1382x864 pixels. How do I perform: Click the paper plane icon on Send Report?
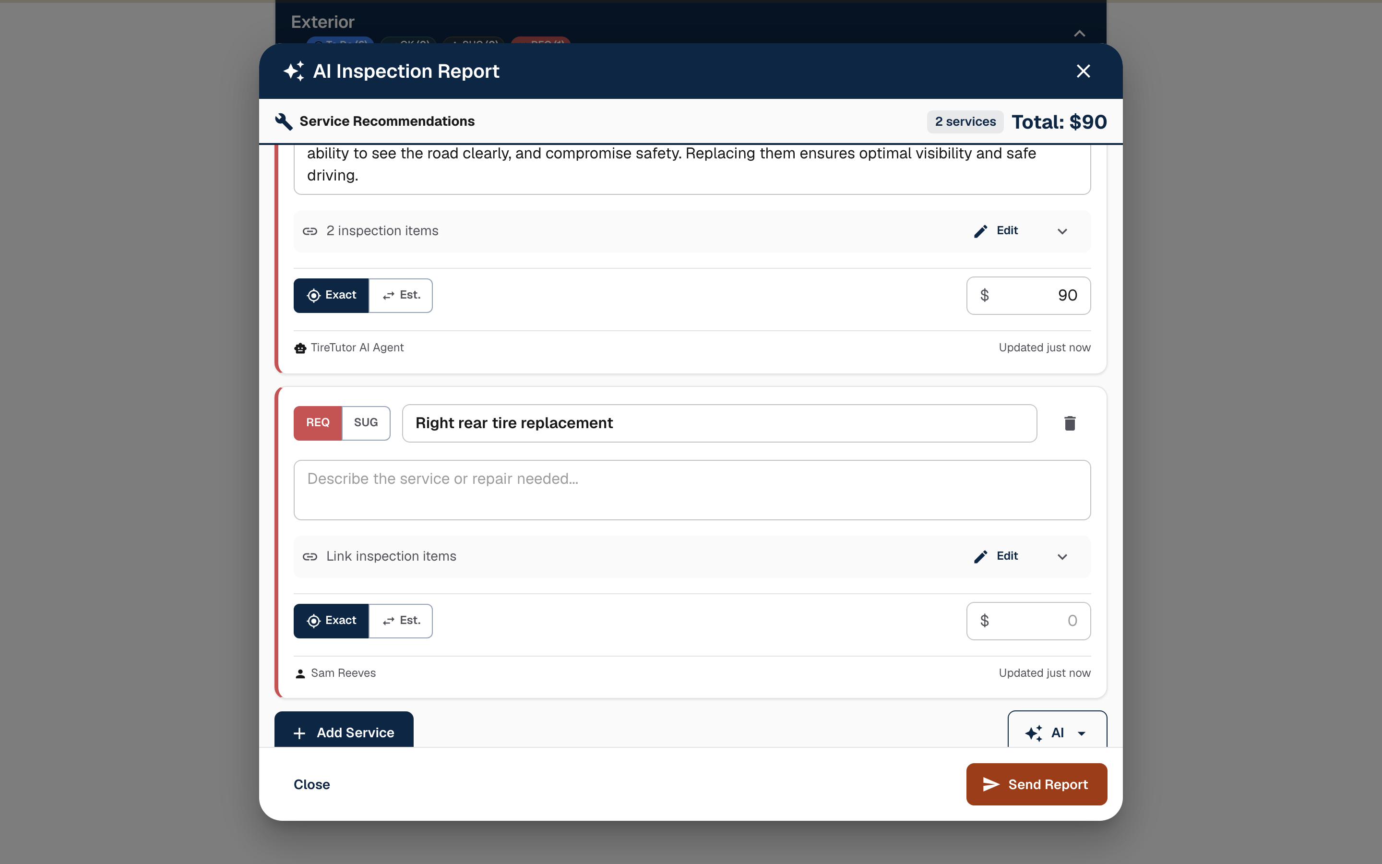pyautogui.click(x=991, y=785)
